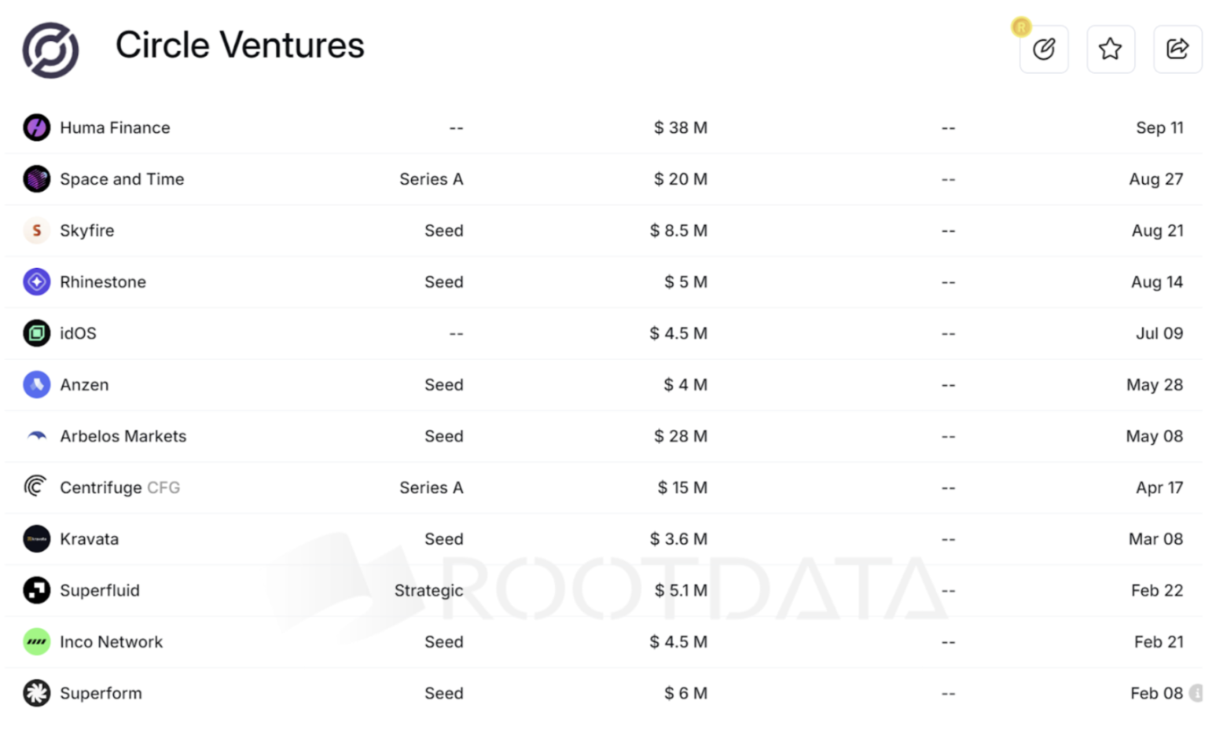Screen dimensions: 1227x734
Task: Click the Kravata project logo thumbnail
Action: pyautogui.click(x=37, y=539)
